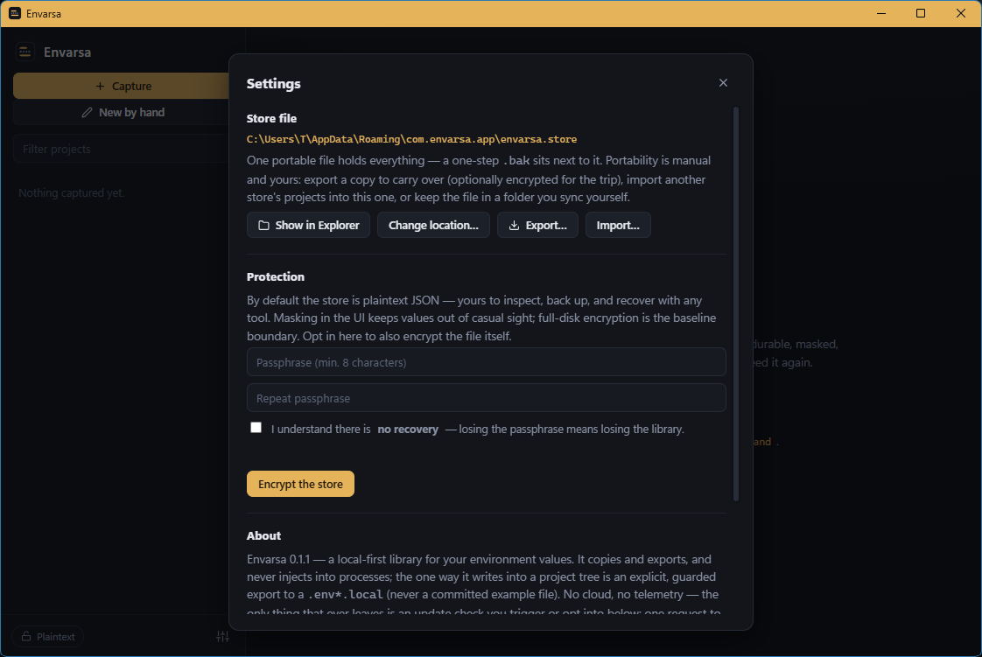
Task: Check the no recovery acknowledgement box
Action: 256,428
